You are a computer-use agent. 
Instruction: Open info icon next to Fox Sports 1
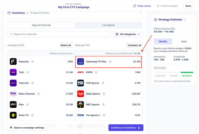pos(104,115)
